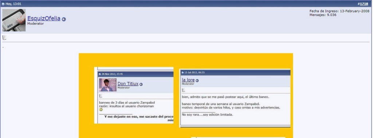Select '28-Nov-2012, 23:45' date text

(112, 74)
